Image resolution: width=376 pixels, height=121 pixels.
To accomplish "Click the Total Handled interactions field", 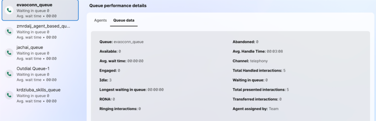I will click(259, 70).
